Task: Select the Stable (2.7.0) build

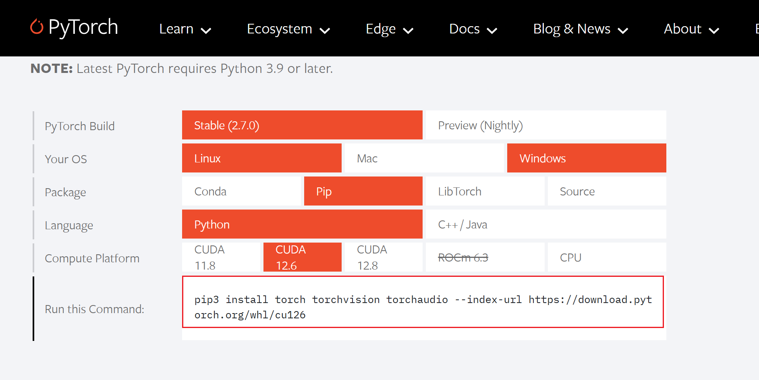Action: (302, 125)
